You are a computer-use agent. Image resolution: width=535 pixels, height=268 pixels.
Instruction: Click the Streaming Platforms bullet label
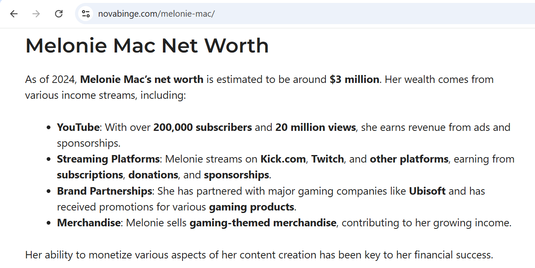(x=108, y=159)
